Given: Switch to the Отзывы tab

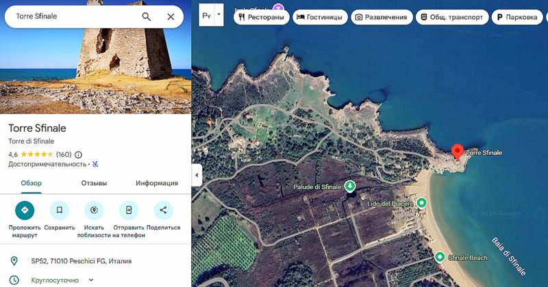Looking at the screenshot, I should (94, 183).
